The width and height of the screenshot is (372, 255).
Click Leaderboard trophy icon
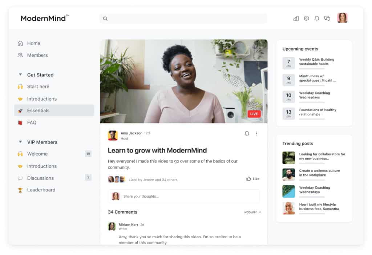click(x=20, y=190)
